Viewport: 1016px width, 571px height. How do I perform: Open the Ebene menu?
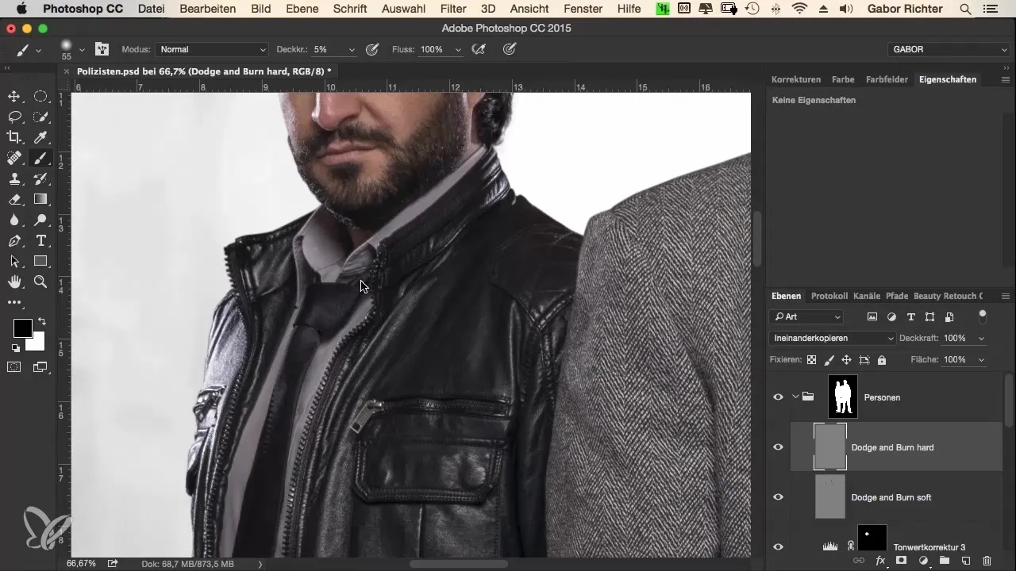click(302, 9)
